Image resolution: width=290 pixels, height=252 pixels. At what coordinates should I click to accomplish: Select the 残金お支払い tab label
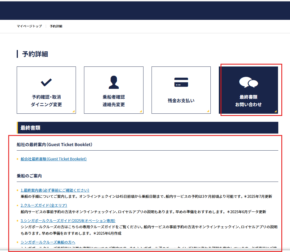[181, 101]
